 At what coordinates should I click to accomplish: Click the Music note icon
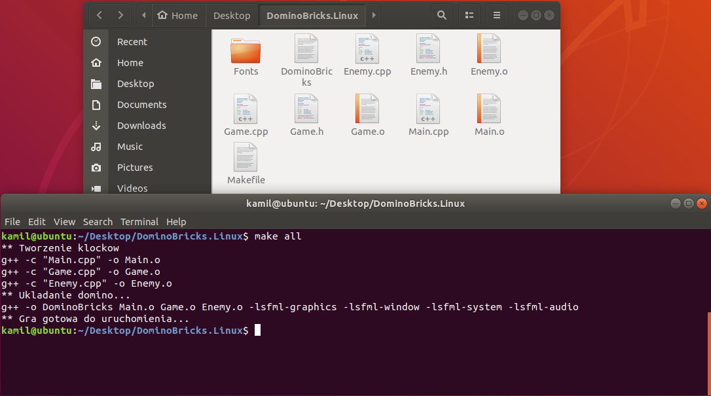coord(96,147)
